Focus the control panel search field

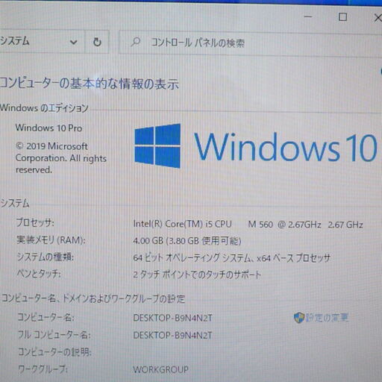pos(250,43)
